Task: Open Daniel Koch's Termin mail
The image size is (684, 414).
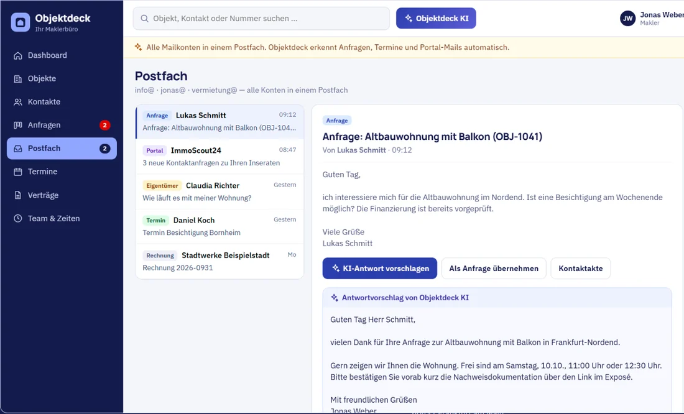Action: (220, 226)
